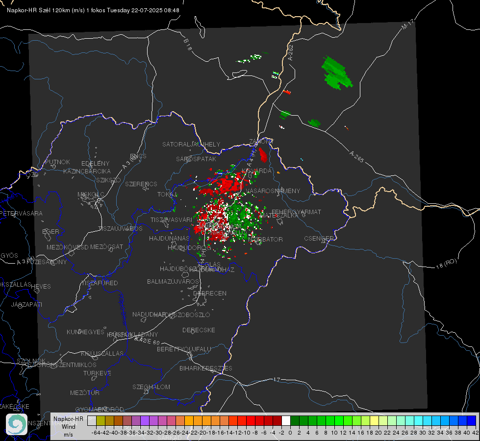This screenshot has height=441, width=480.
Task: Click the DERECSKE label
Action: [199, 330]
